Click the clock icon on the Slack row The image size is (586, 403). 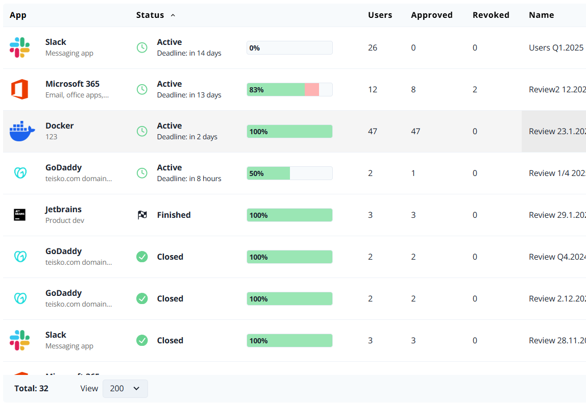tap(142, 47)
